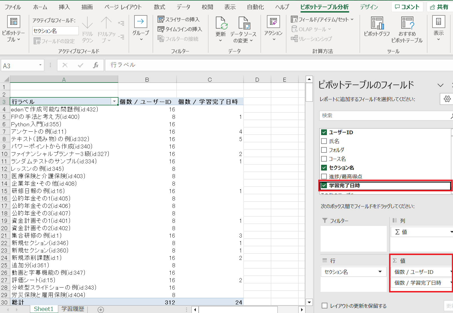Click vertical scrollbar up arrow

click(309, 79)
